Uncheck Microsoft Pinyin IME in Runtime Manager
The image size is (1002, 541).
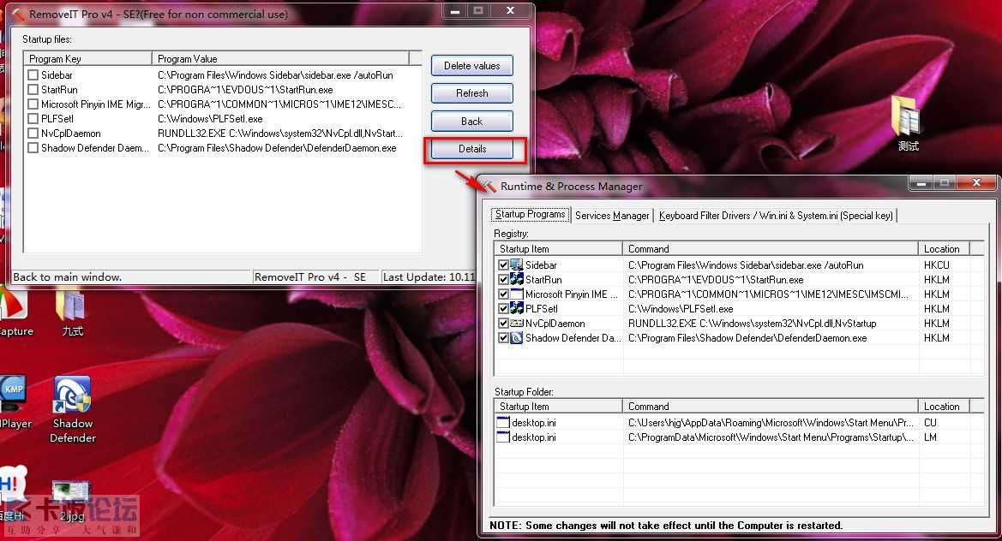click(503, 294)
